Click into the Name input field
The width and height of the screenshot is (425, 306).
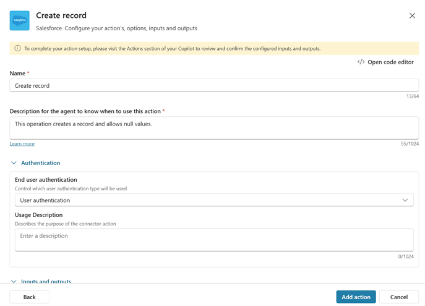tap(214, 85)
